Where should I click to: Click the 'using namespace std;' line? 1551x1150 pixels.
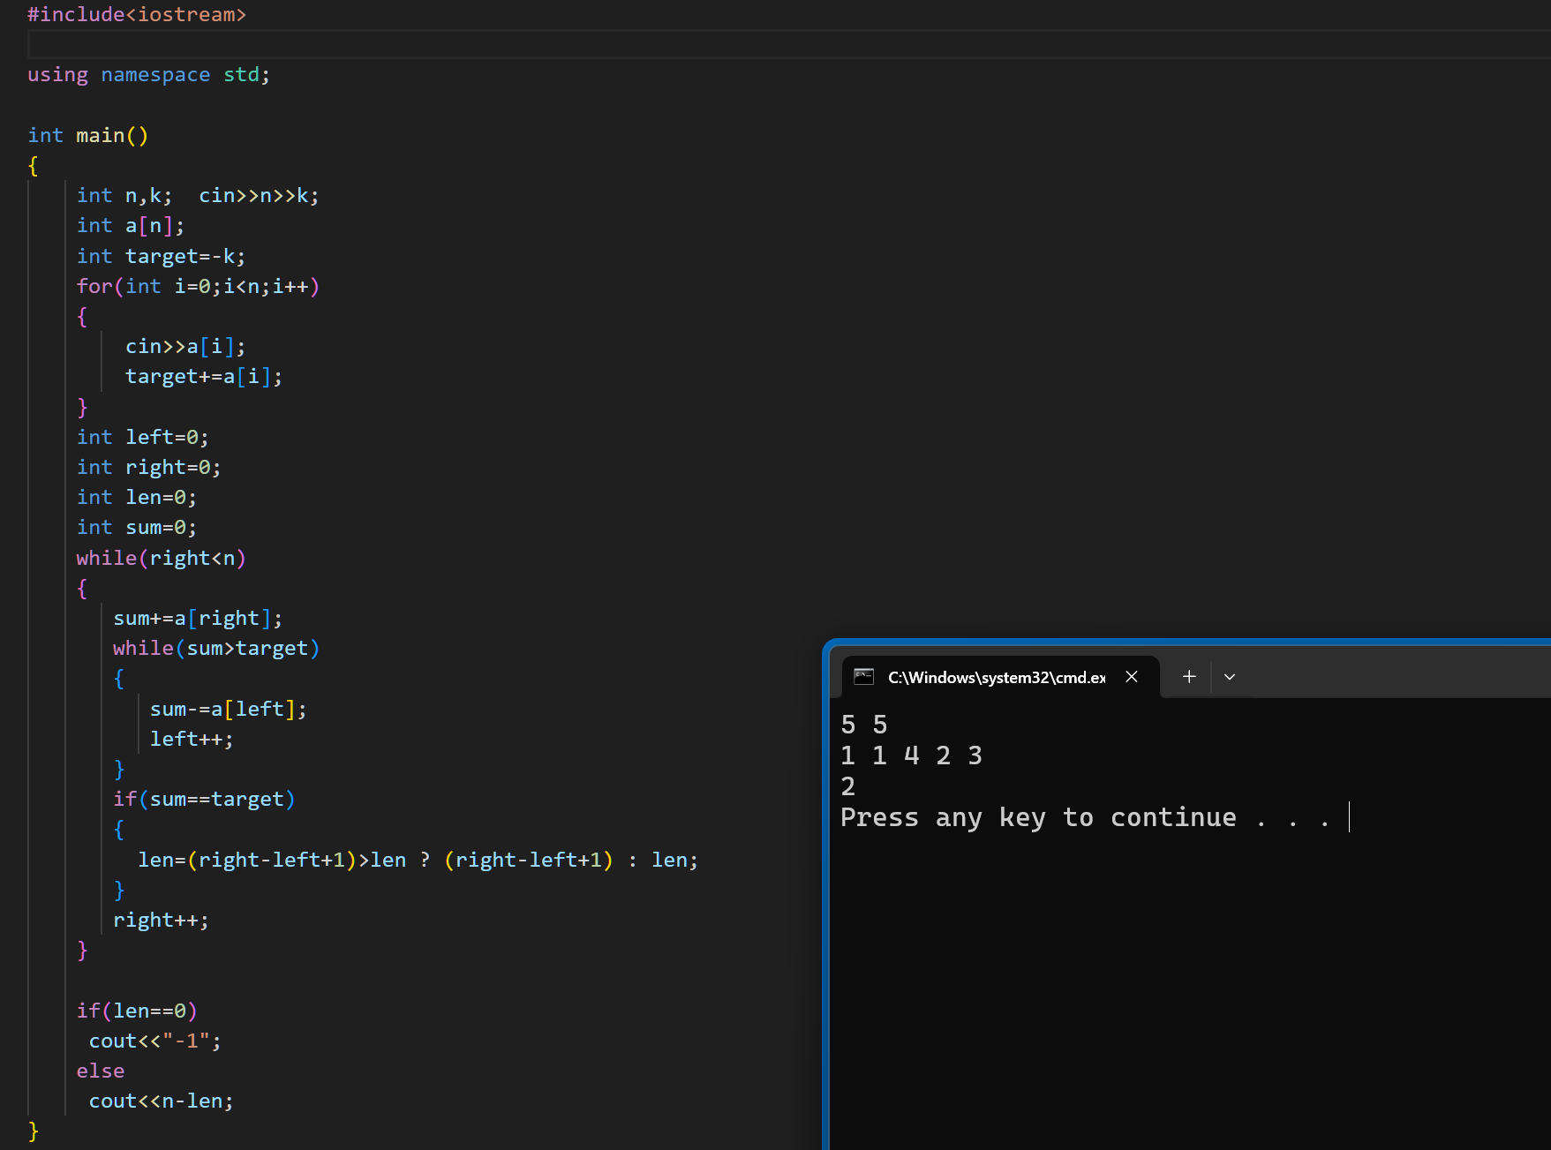(x=148, y=75)
